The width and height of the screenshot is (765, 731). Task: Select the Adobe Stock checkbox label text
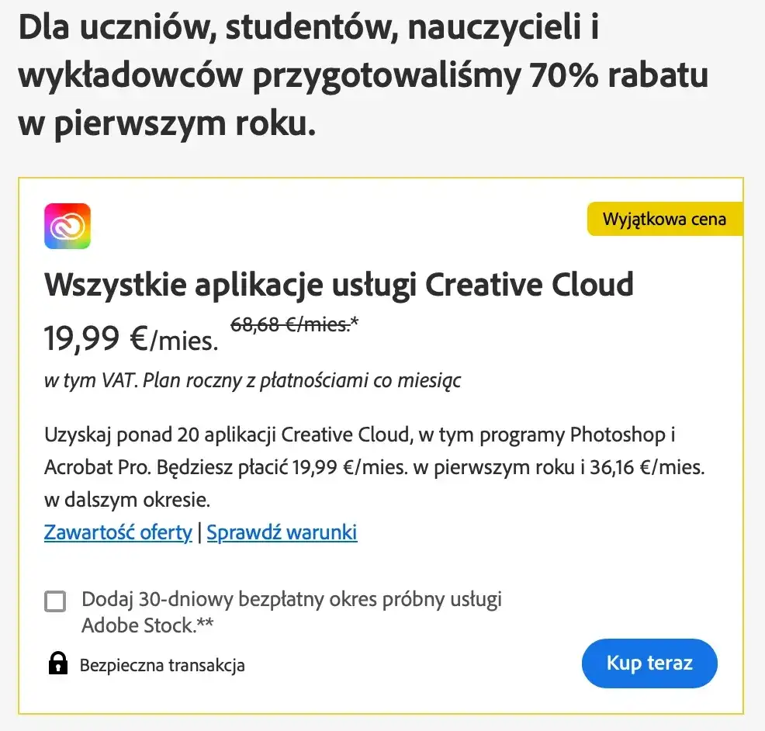click(291, 599)
